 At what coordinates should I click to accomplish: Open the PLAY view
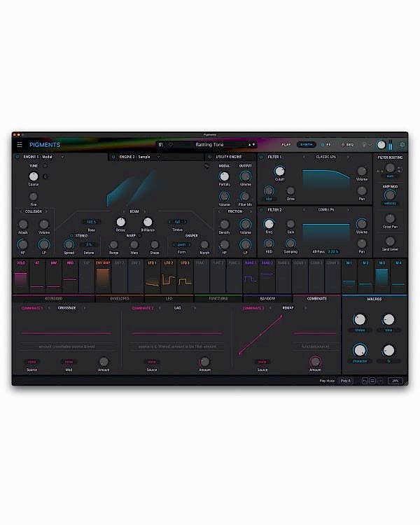[x=286, y=145]
